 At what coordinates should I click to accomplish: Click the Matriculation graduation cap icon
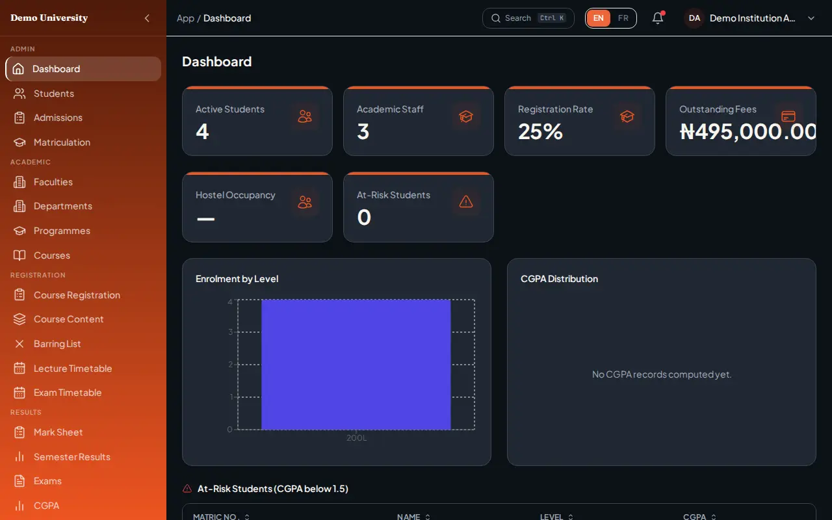coord(19,142)
